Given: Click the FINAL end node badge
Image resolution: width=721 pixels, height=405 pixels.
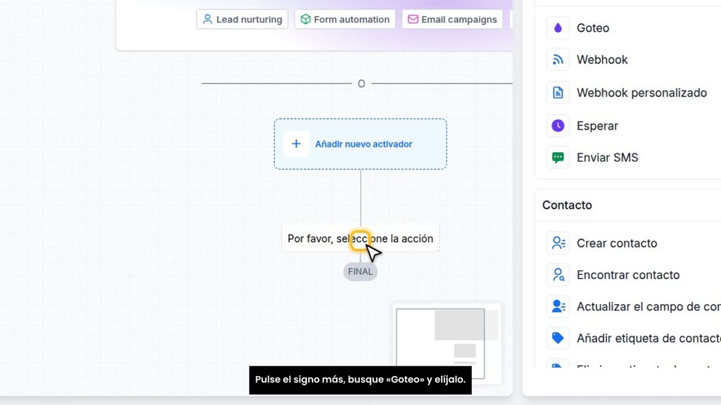Looking at the screenshot, I should tap(360, 272).
